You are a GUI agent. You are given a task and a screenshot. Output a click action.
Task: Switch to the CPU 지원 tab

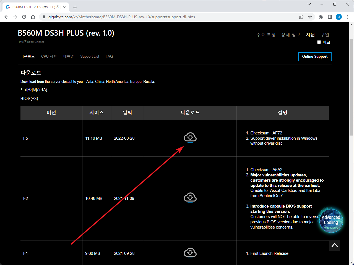tap(49, 56)
